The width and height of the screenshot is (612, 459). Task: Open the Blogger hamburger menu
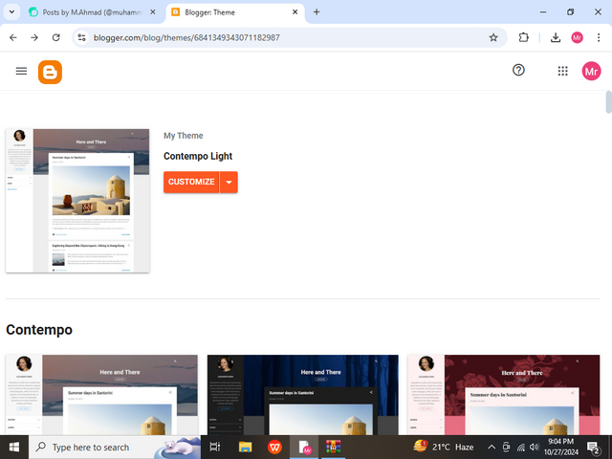21,71
